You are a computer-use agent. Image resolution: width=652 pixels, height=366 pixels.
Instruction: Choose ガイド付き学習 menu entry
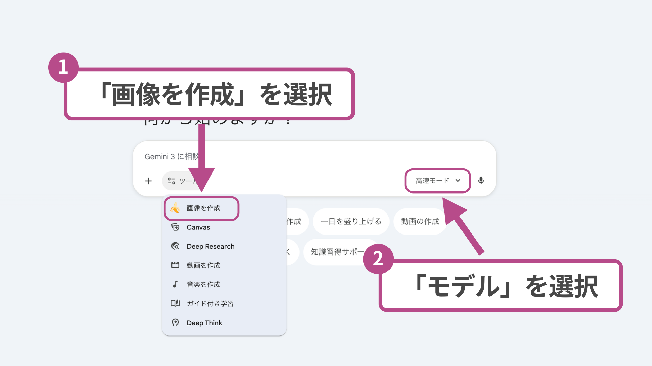210,304
